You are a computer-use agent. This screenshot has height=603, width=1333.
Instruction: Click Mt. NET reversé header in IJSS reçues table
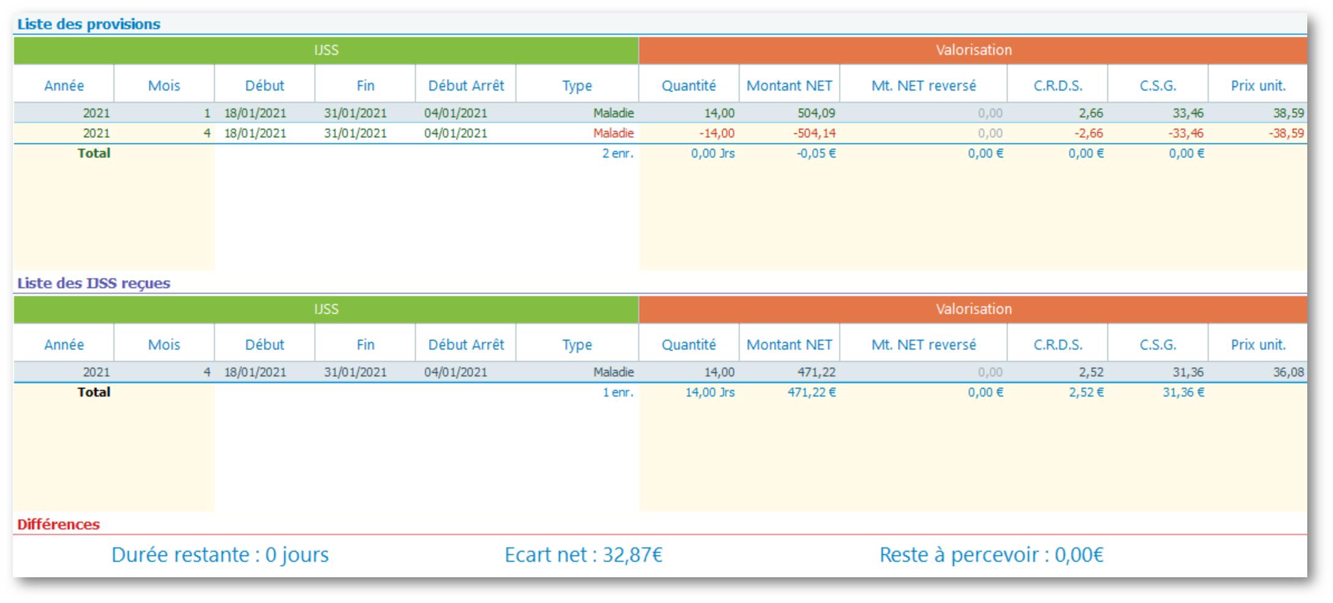(924, 345)
